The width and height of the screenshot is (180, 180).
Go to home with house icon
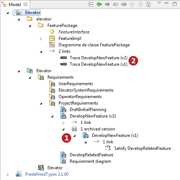coord(148,4)
